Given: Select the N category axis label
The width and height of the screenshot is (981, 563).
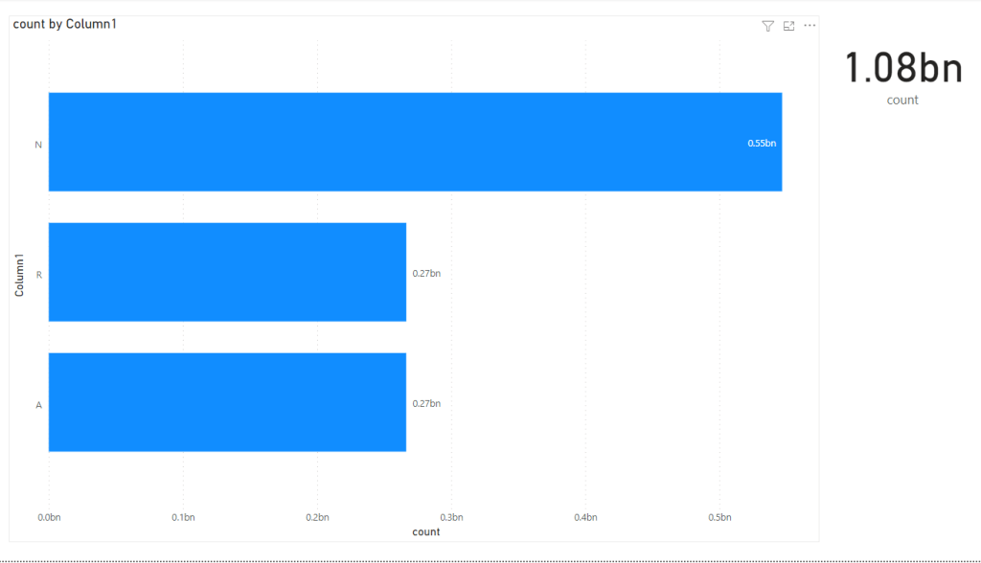Looking at the screenshot, I should pos(37,145).
